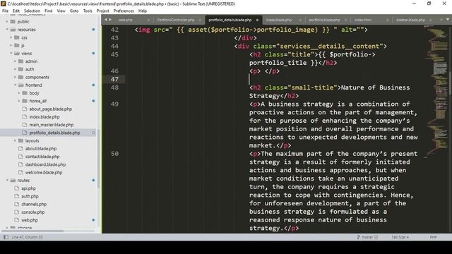
Task: Collapse the views folder arrow
Action: (x=11, y=54)
